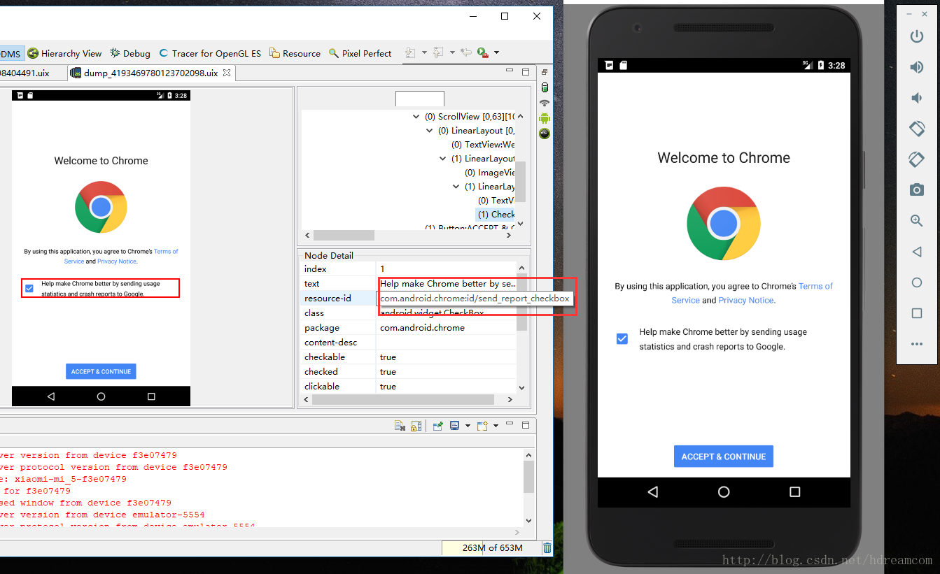Click Privacy Notice in the UI Automator preview

(117, 261)
